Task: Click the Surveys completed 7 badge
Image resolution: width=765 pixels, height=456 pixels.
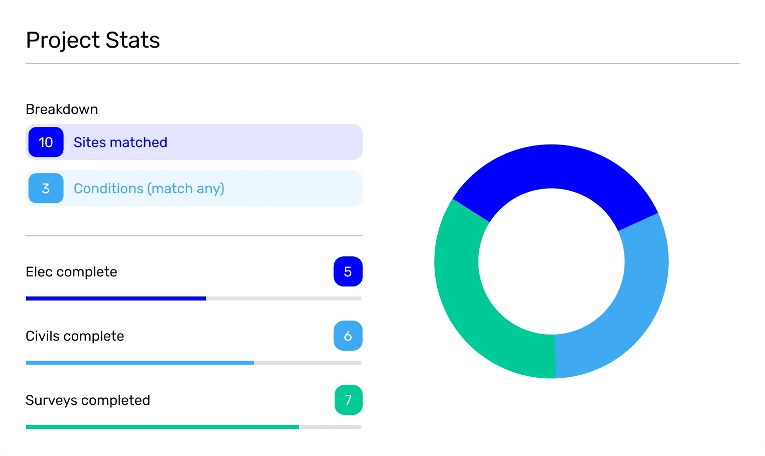Action: click(348, 400)
